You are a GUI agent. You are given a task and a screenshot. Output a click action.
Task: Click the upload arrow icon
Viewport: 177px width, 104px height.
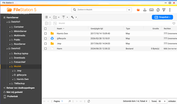[63, 17]
